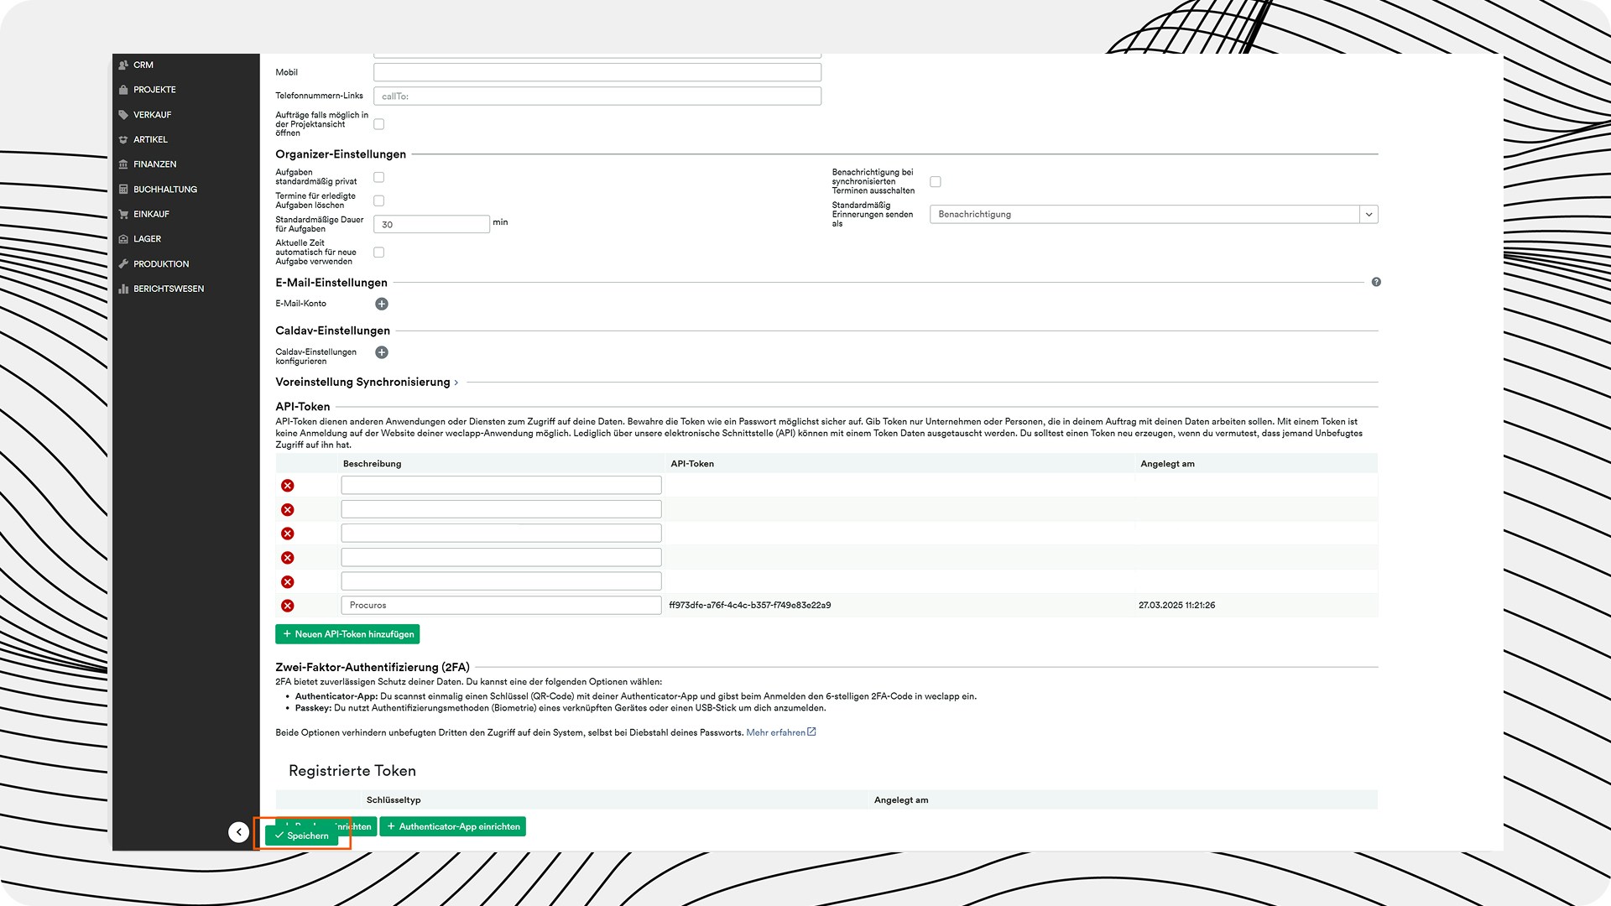Viewport: 1611px width, 906px height.
Task: Enable Aktuelle Zeit automatisch verwenden checkbox
Action: click(x=379, y=253)
